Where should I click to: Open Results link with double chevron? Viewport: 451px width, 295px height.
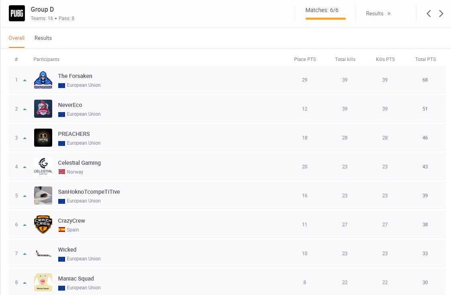click(378, 14)
